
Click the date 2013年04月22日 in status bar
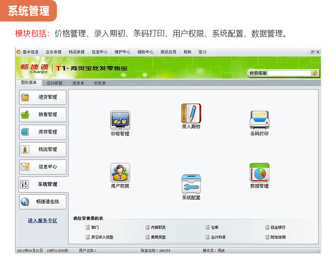(x=30, y=250)
